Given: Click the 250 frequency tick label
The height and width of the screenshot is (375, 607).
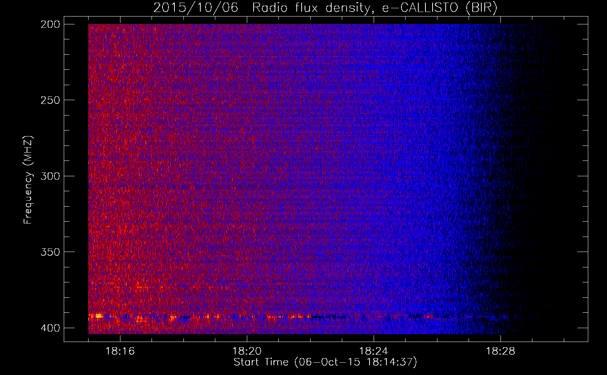Looking at the screenshot, I should [x=50, y=100].
